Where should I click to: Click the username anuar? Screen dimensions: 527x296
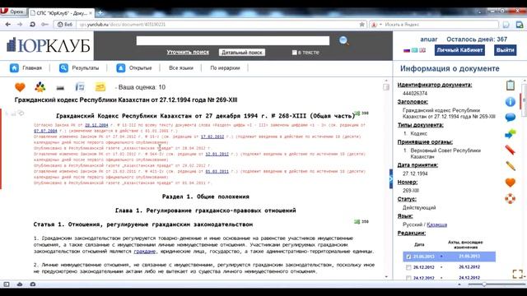(429, 39)
